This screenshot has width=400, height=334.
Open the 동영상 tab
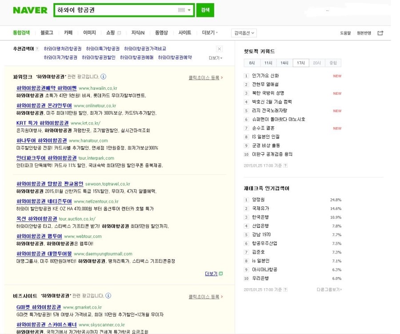pyautogui.click(x=161, y=32)
